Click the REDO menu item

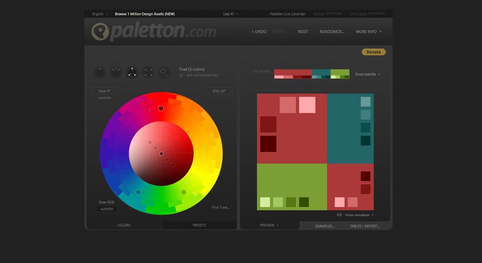pyautogui.click(x=279, y=32)
